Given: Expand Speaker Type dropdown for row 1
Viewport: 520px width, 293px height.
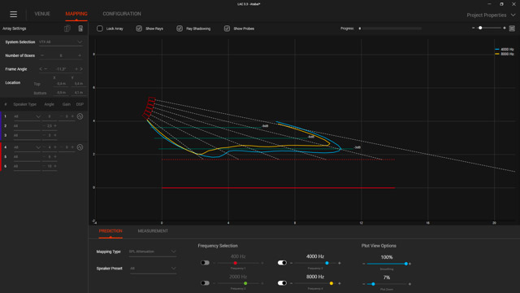Looking at the screenshot, I should point(27,116).
